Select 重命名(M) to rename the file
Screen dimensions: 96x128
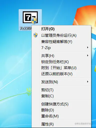[61, 116]
